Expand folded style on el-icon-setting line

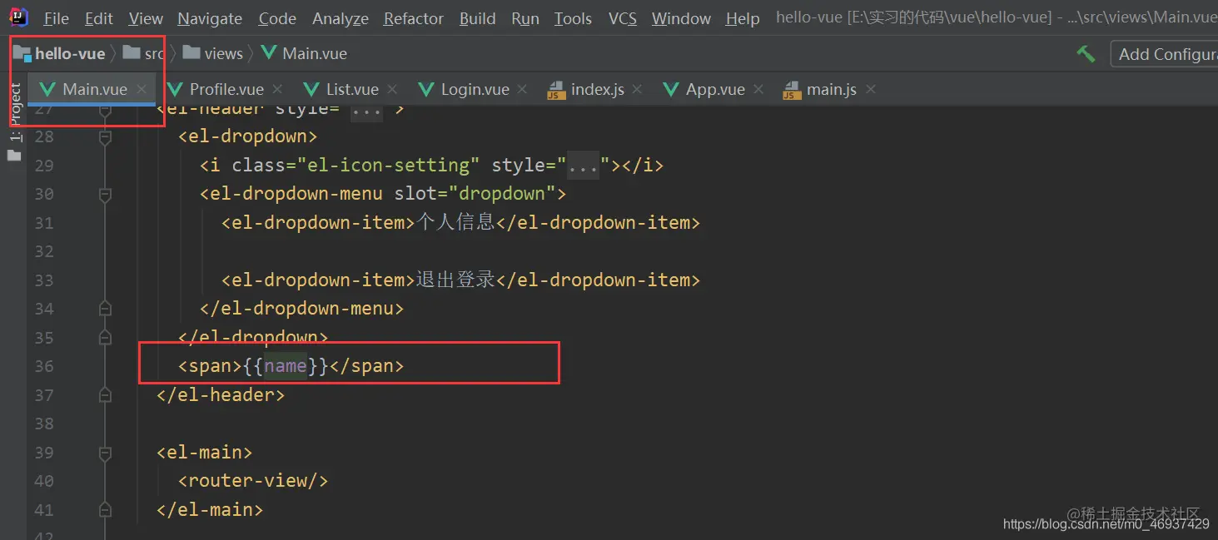583,166
